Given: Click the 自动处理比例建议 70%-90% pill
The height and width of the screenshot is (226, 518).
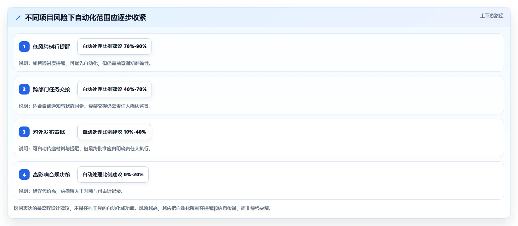Looking at the screenshot, I should (x=114, y=47).
